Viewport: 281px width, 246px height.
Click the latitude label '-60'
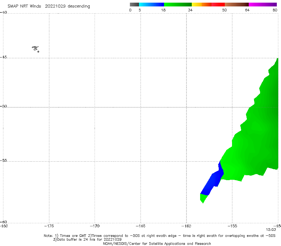(3, 222)
